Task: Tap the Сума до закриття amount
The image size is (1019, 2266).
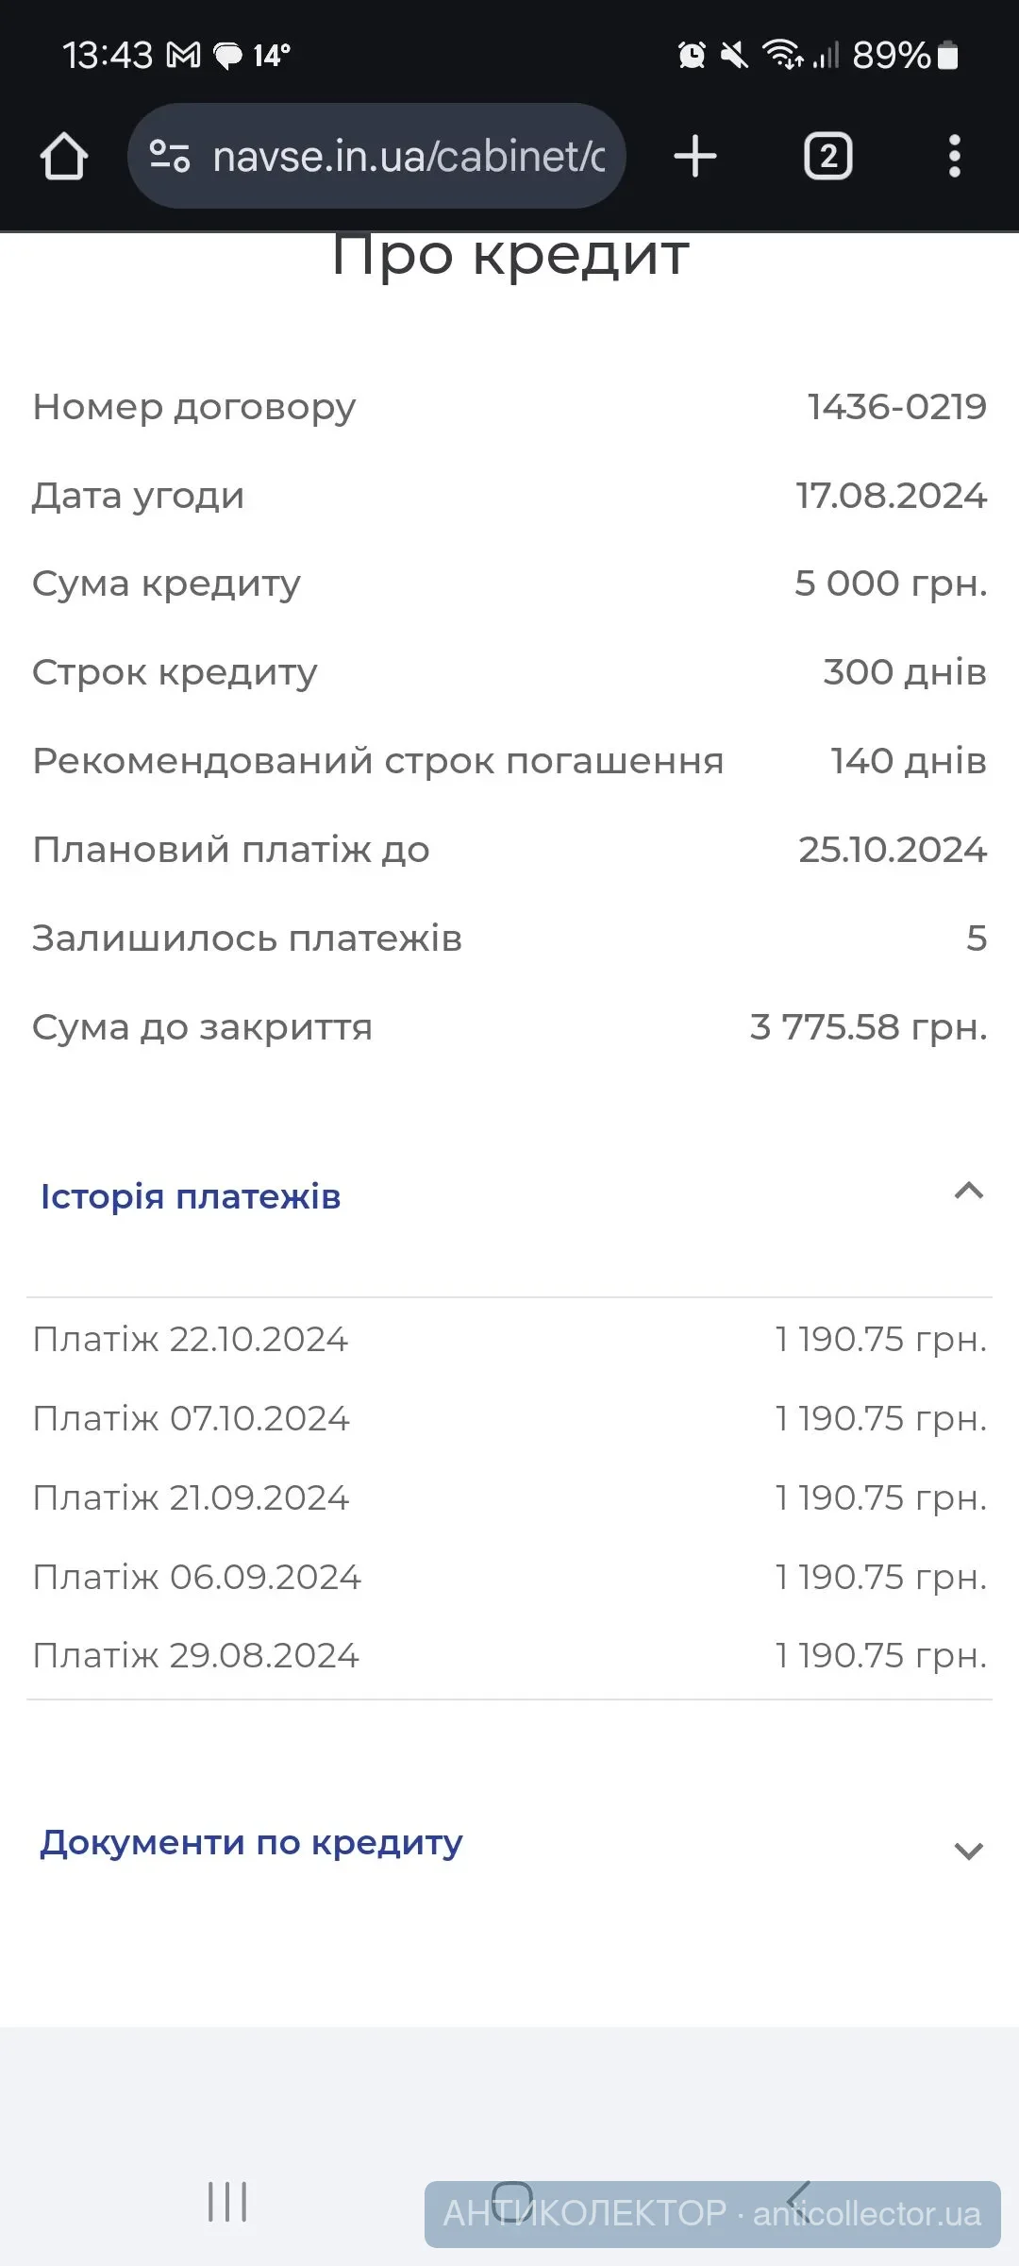Action: tap(868, 1027)
